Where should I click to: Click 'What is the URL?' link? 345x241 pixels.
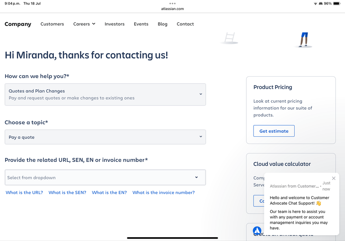pyautogui.click(x=24, y=192)
